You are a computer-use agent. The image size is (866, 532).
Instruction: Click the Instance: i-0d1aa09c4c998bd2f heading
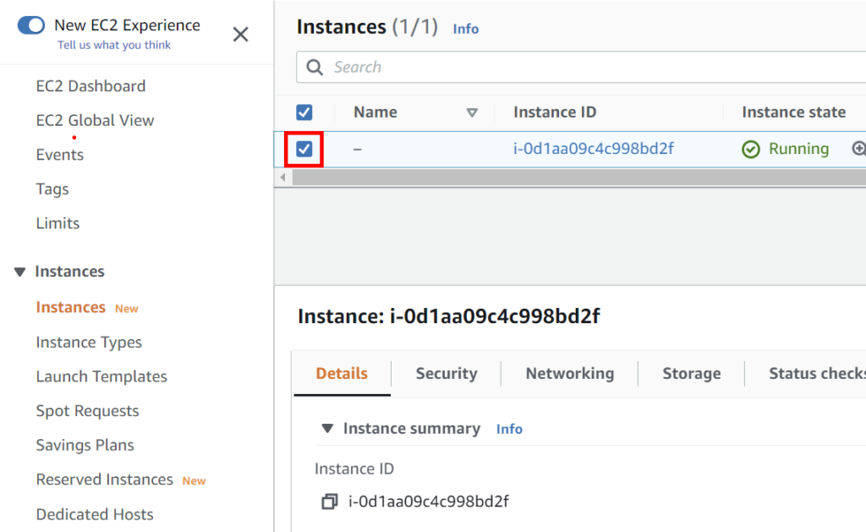[448, 316]
